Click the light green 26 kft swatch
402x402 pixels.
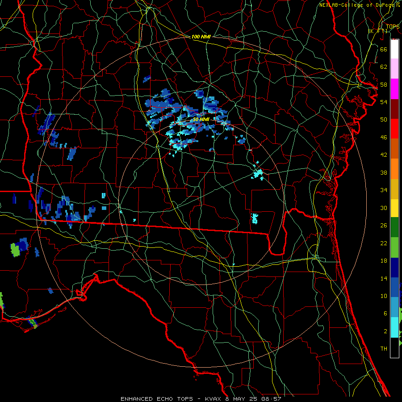pyautogui.click(x=394, y=247)
